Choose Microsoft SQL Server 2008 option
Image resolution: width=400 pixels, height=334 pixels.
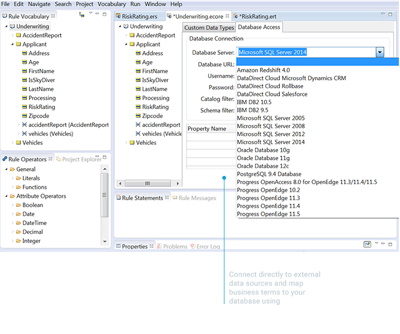coord(271,126)
